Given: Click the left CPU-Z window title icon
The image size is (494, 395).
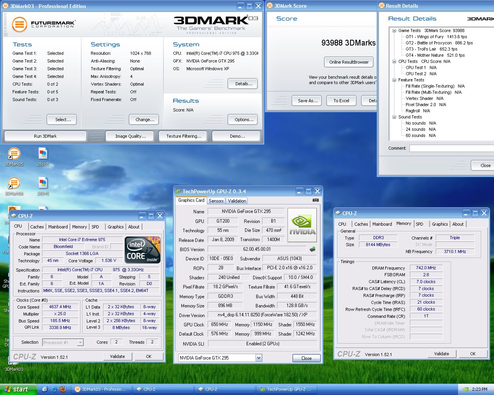Looking at the screenshot, I should (x=14, y=216).
